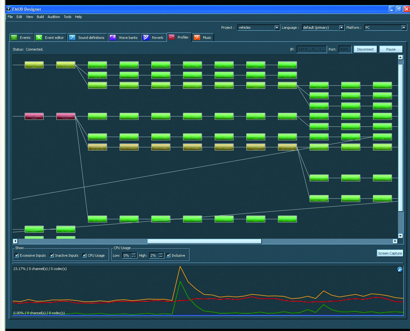Open the Audition menu
Image resolution: width=410 pixels, height=331 pixels.
54,17
